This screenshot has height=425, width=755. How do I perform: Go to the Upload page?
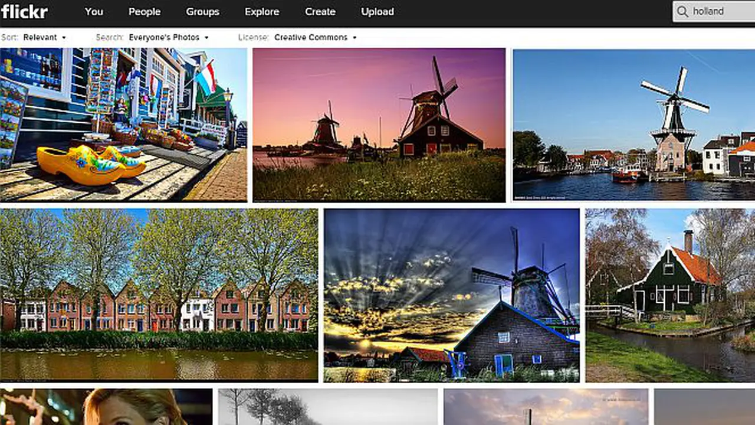[x=377, y=11]
